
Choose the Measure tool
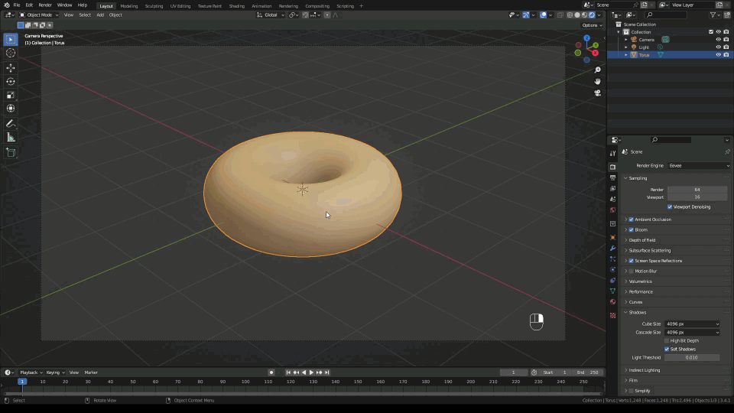click(x=11, y=137)
